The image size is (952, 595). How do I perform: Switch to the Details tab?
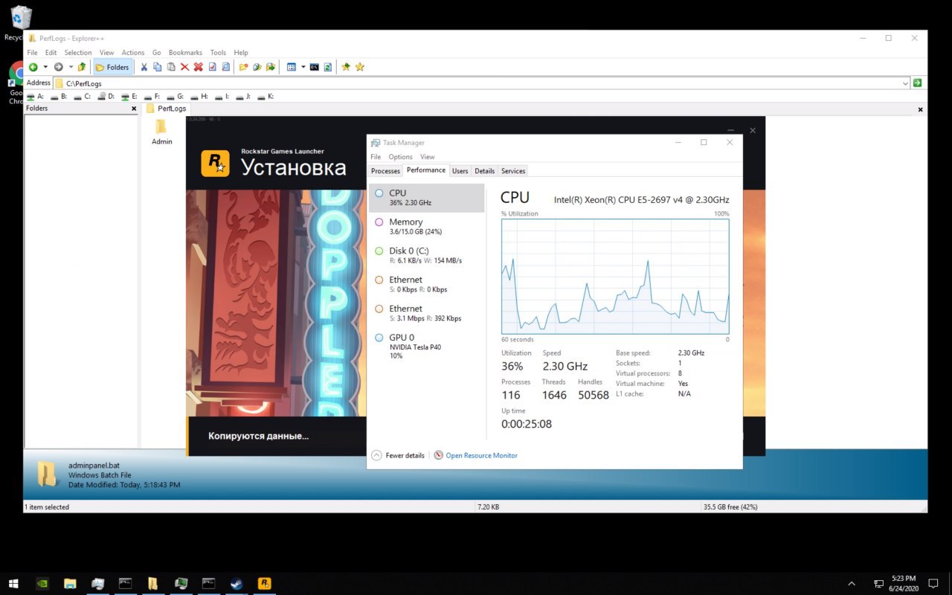(x=485, y=171)
